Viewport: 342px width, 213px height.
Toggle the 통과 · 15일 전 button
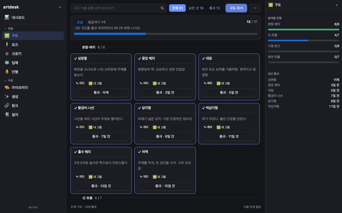[165, 186]
